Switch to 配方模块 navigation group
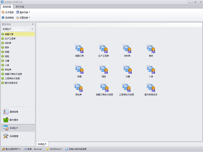Screen dimensions: 203x152 [14, 120]
